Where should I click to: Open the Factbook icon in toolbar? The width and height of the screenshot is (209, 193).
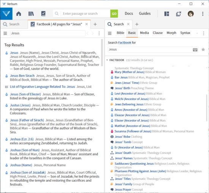(43, 14)
